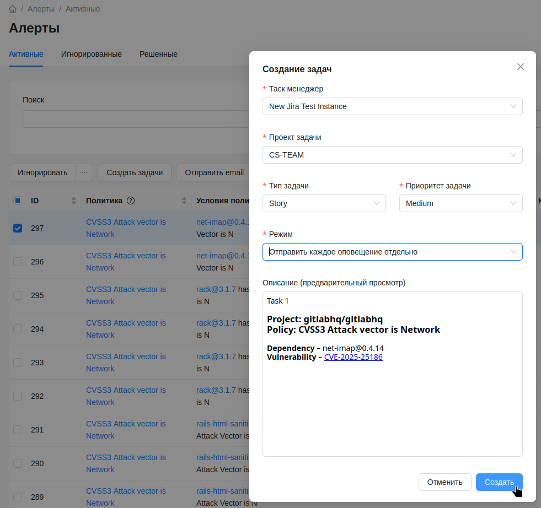Click the Создать задачи button
The height and width of the screenshot is (508, 541).
(135, 172)
